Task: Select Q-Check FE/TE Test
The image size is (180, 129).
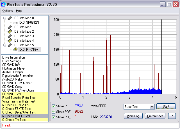Action: (x=25, y=109)
